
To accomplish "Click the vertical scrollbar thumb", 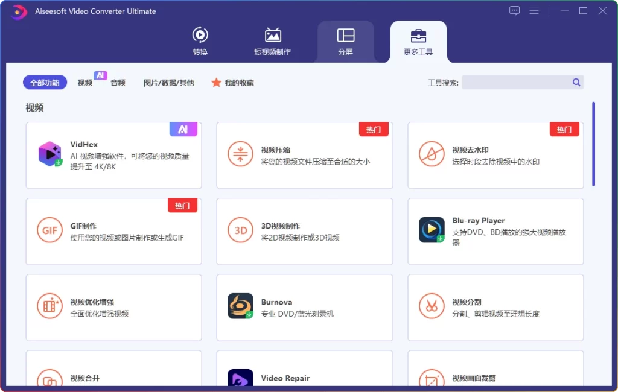I will 594,144.
